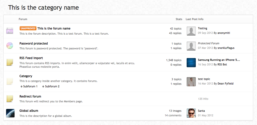Click the blue RSS Bot avatar thumbnail
This screenshot has width=257, height=125.
pos(191,62)
